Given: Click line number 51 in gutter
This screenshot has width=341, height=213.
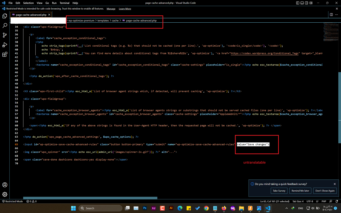Looking at the screenshot, I should [17, 91].
